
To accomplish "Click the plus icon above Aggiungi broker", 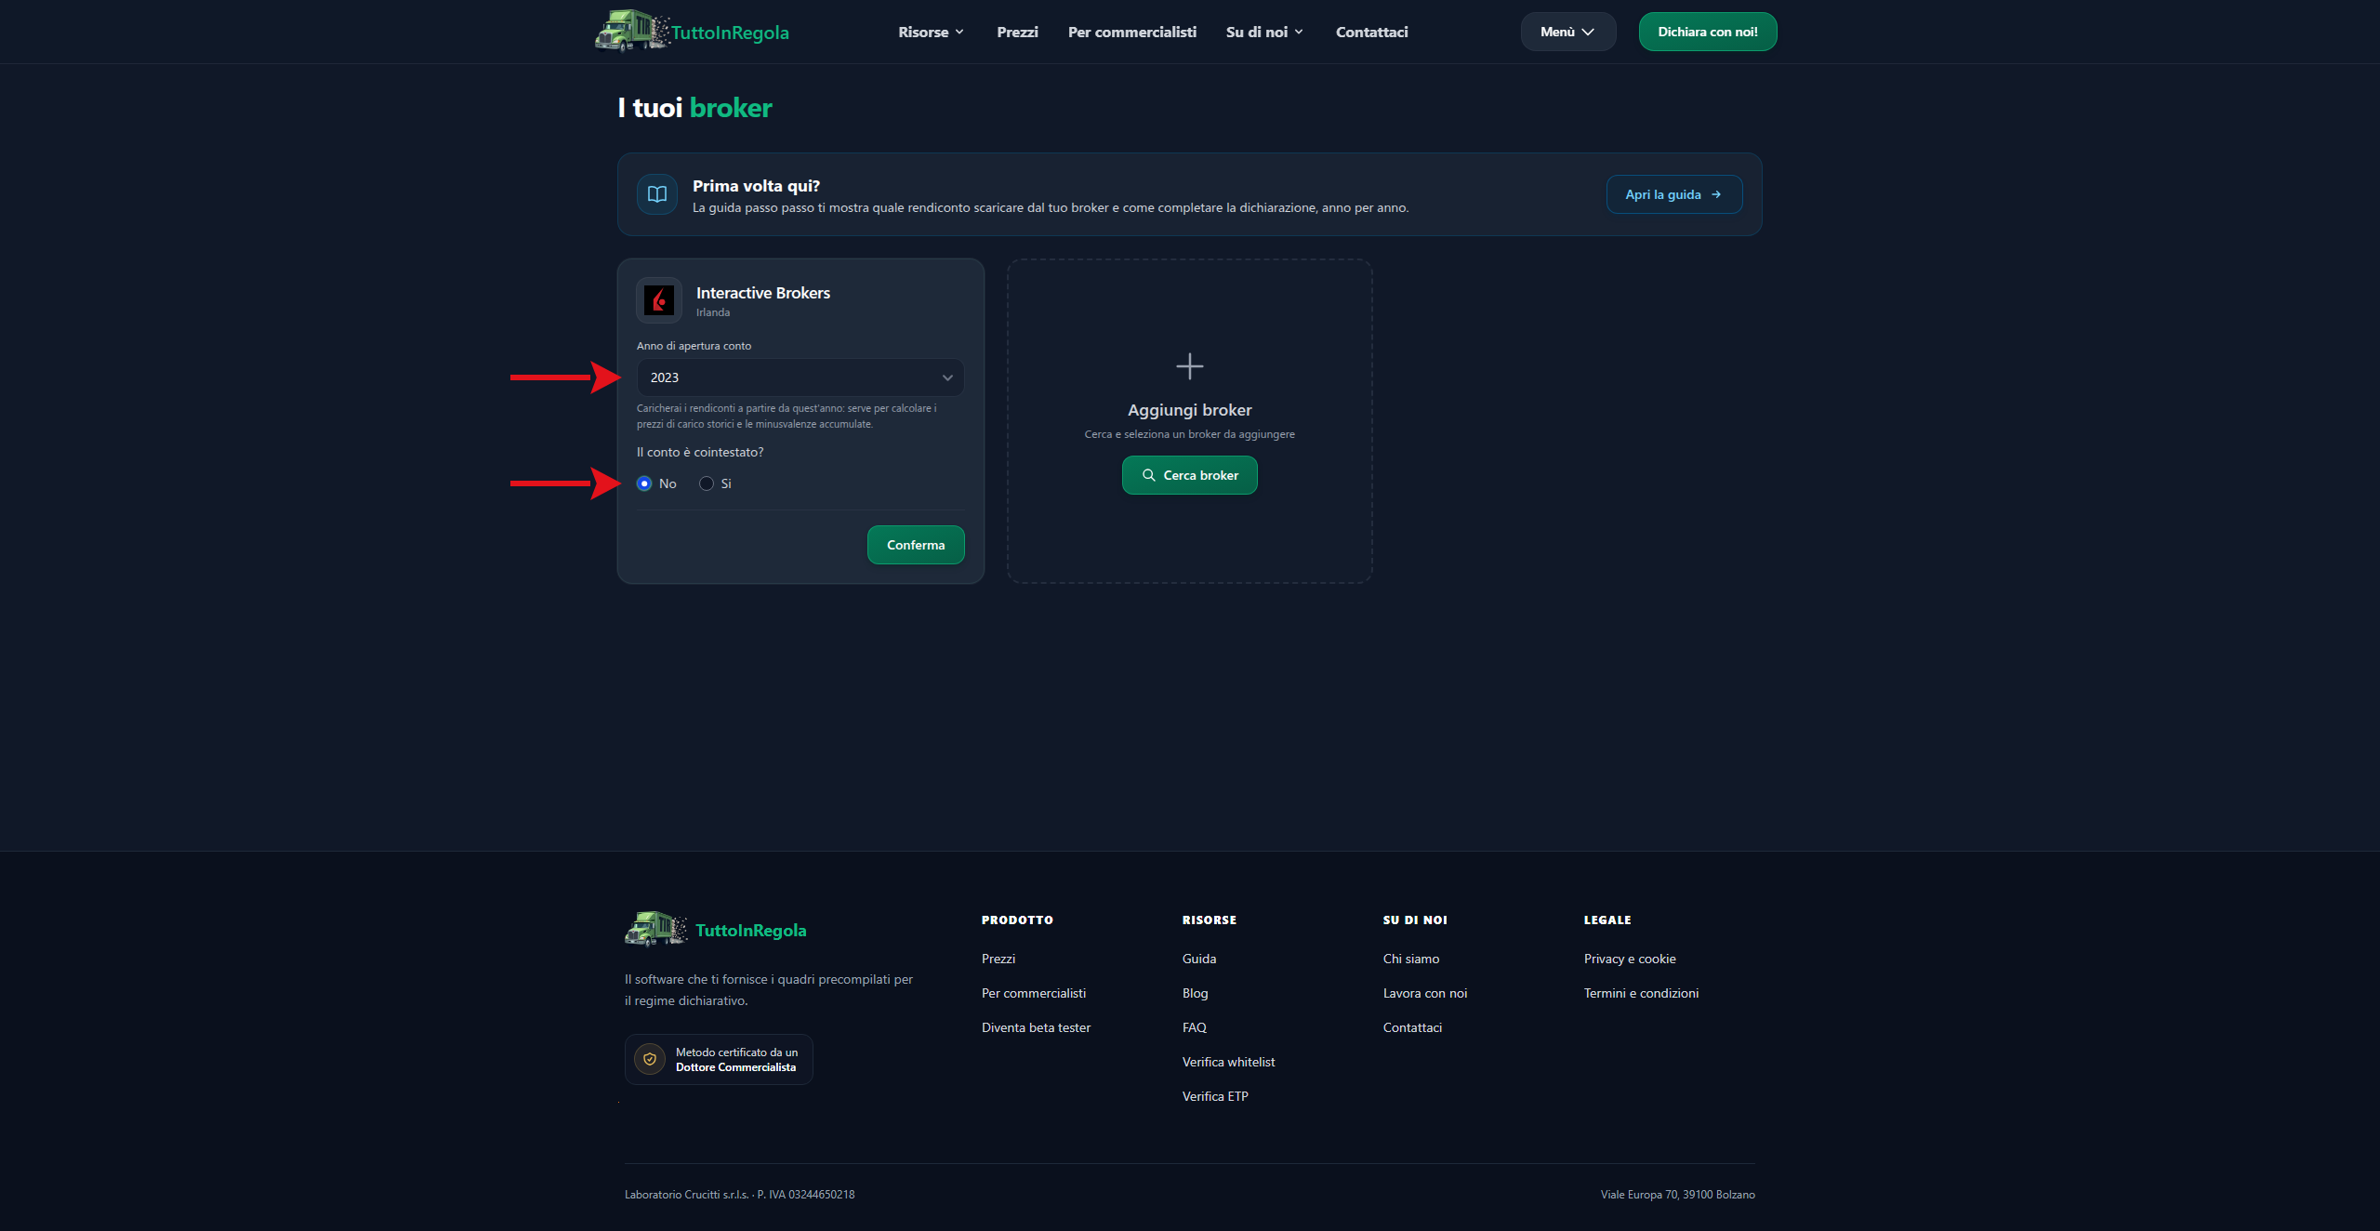I will click(x=1189, y=366).
